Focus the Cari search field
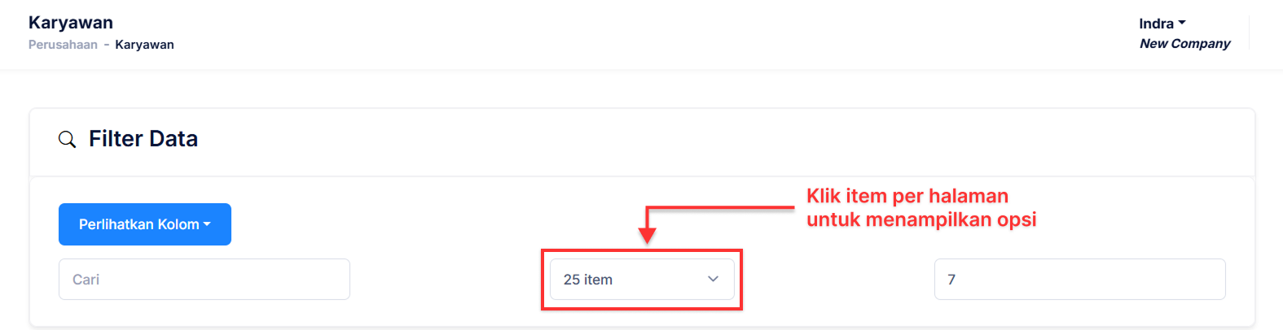Viewport: 1283px width, 330px height. 204,280
